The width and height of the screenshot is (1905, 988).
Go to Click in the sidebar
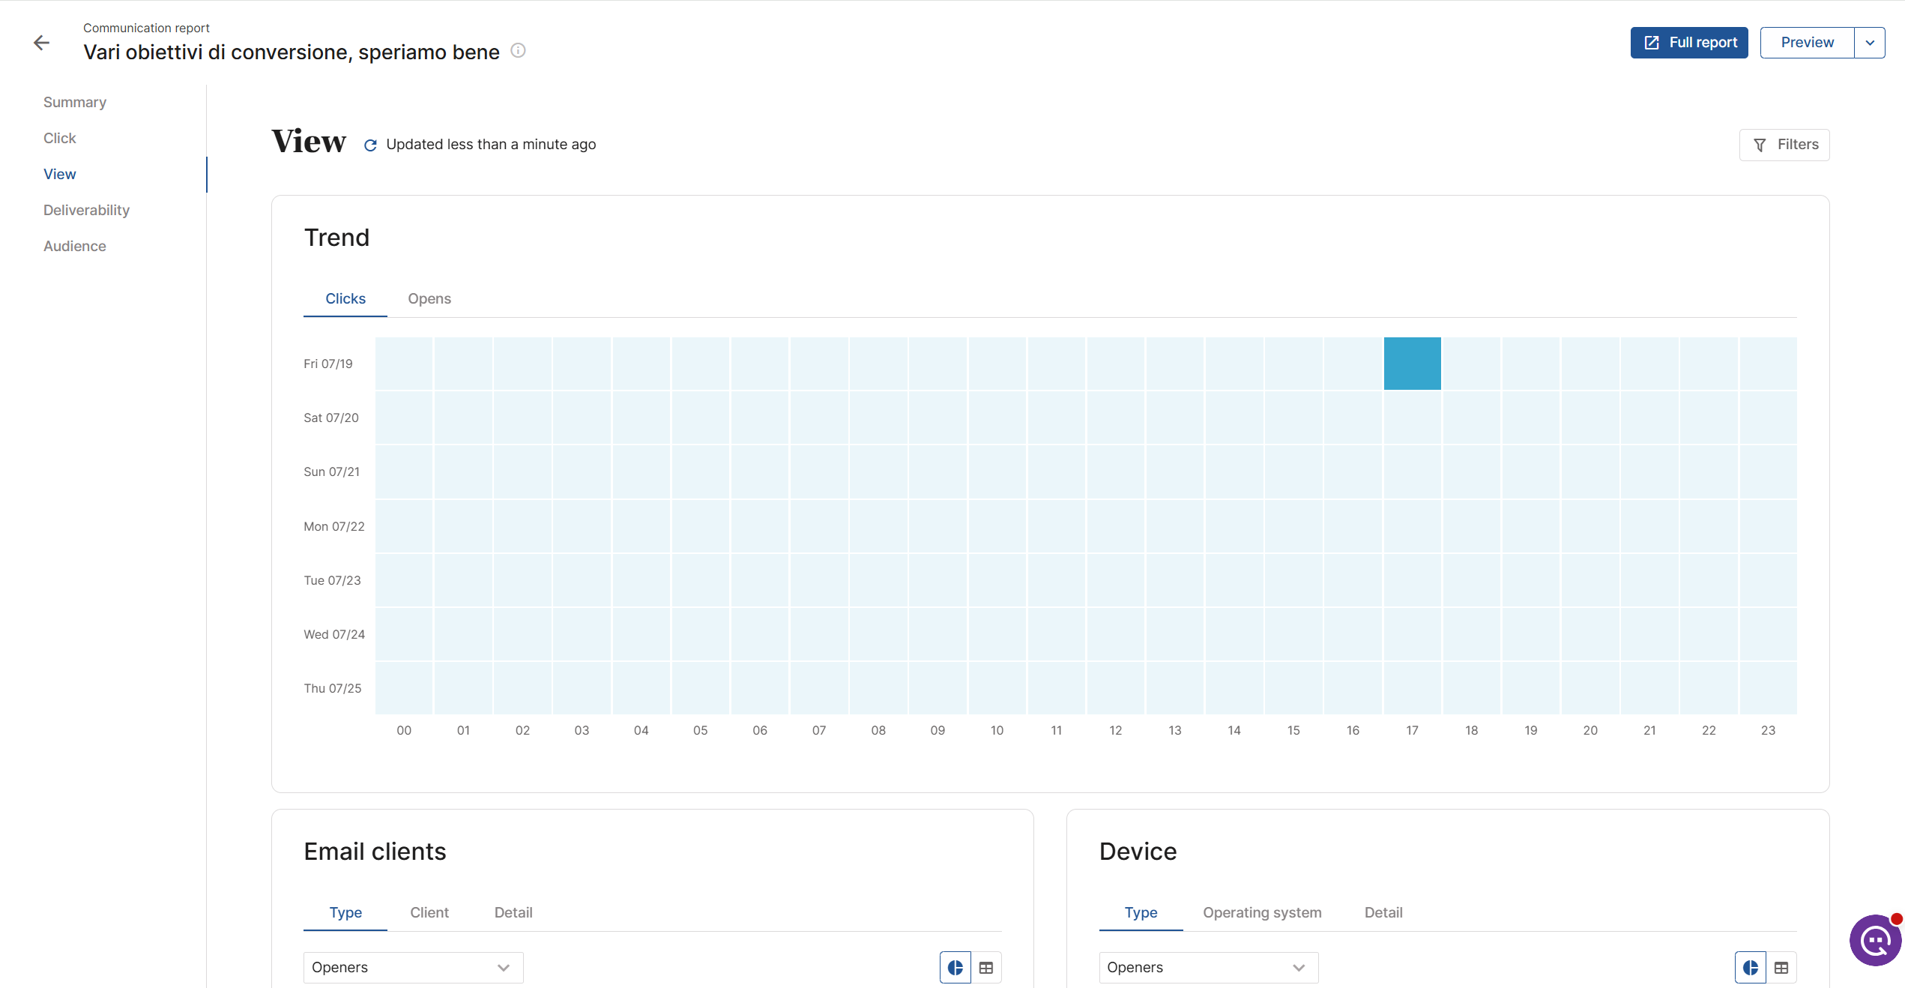pyautogui.click(x=60, y=138)
